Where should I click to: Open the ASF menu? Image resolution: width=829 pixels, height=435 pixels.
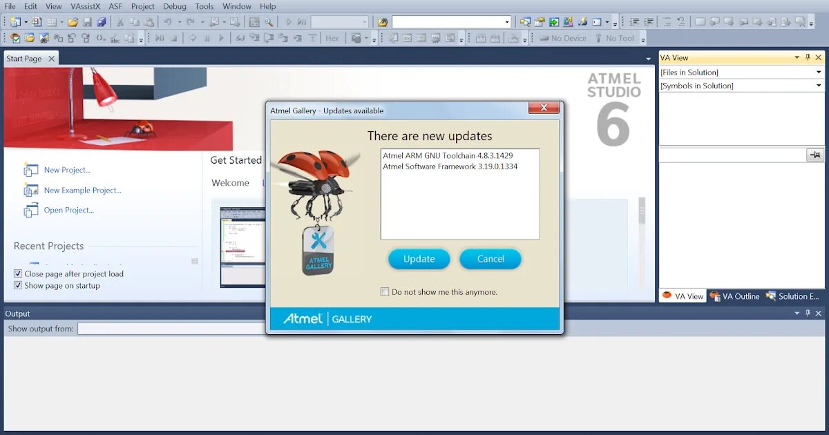(x=115, y=6)
